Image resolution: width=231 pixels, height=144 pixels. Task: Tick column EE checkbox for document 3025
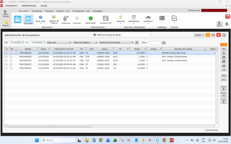tap(11, 53)
